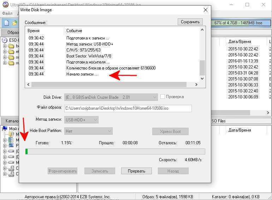This screenshot has width=272, height=200.
Task: Expand the fourth folder under ESD disc tree
Action: 5,63
